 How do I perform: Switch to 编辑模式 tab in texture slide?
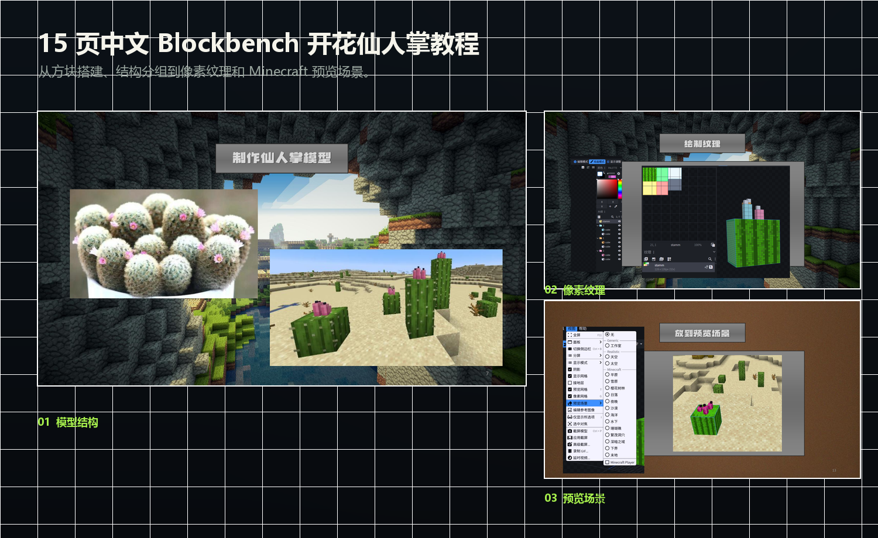581,161
